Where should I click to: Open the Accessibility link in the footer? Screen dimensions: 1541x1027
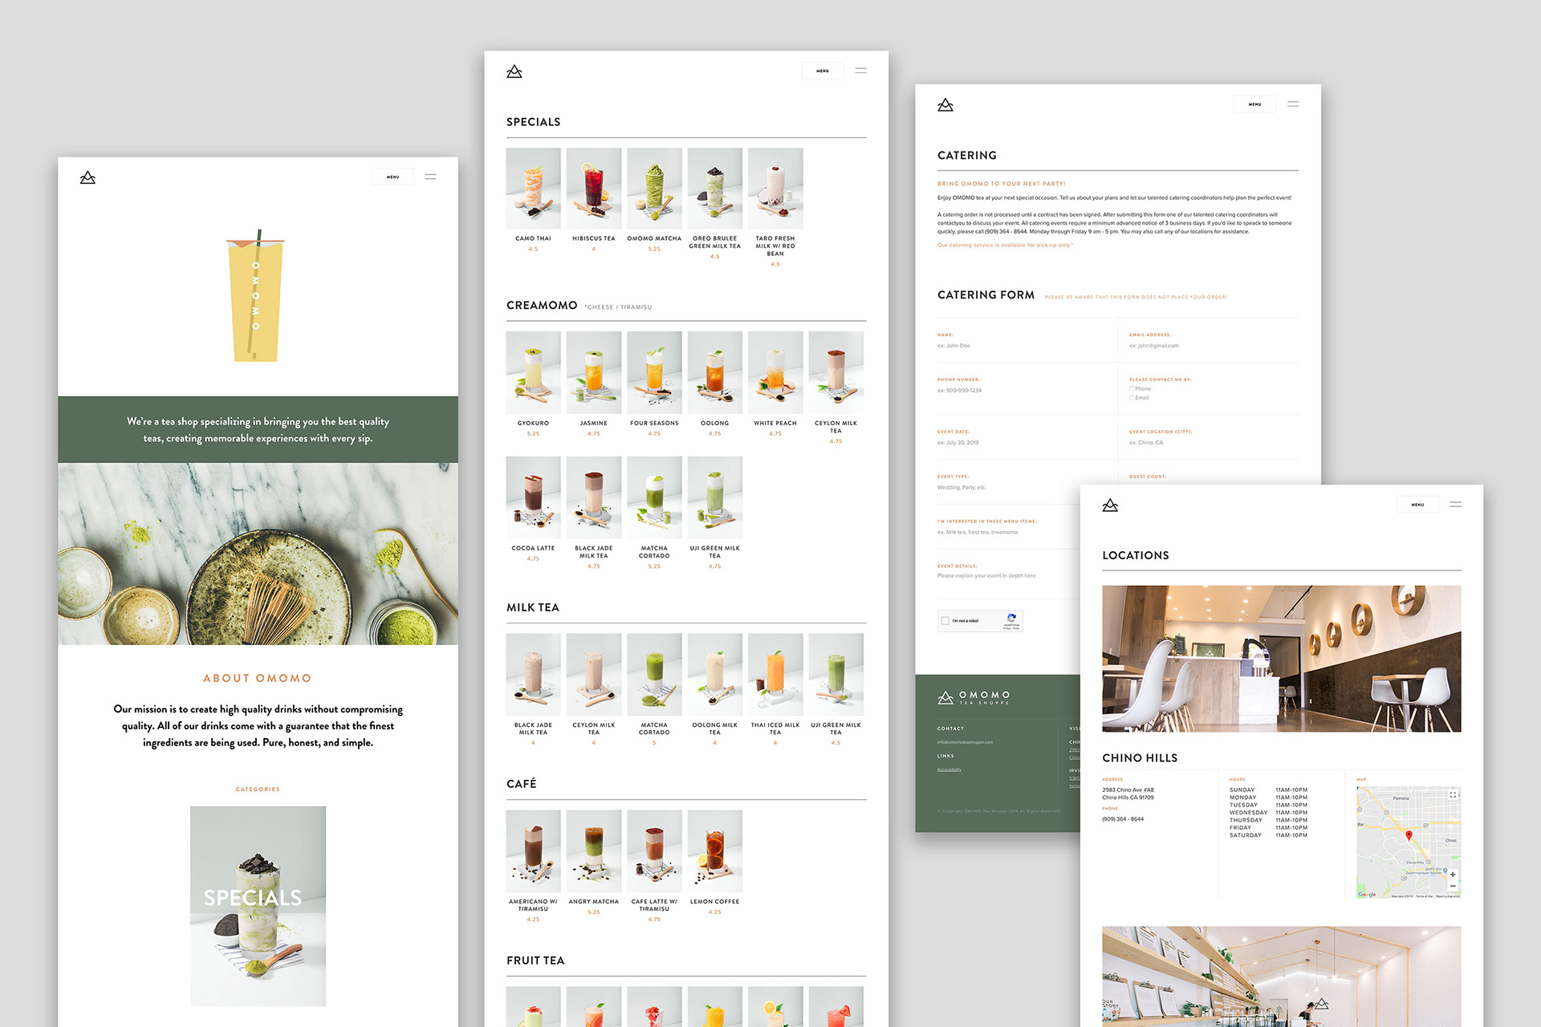tap(949, 769)
